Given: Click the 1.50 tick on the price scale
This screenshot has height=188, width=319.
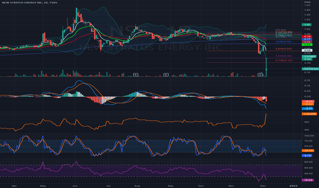Looking at the screenshot, I should pyautogui.click(x=307, y=5).
